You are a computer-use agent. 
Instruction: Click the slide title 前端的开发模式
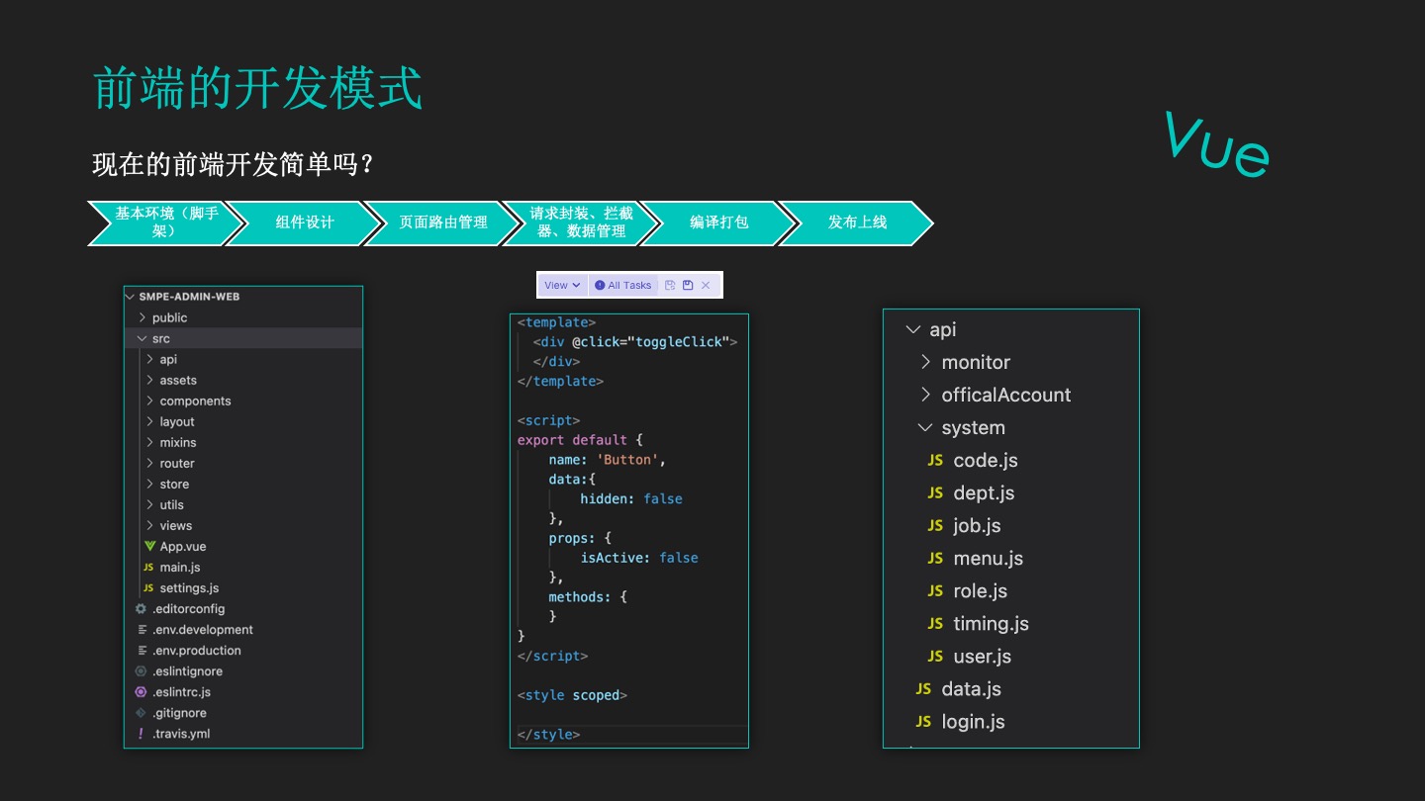point(257,88)
